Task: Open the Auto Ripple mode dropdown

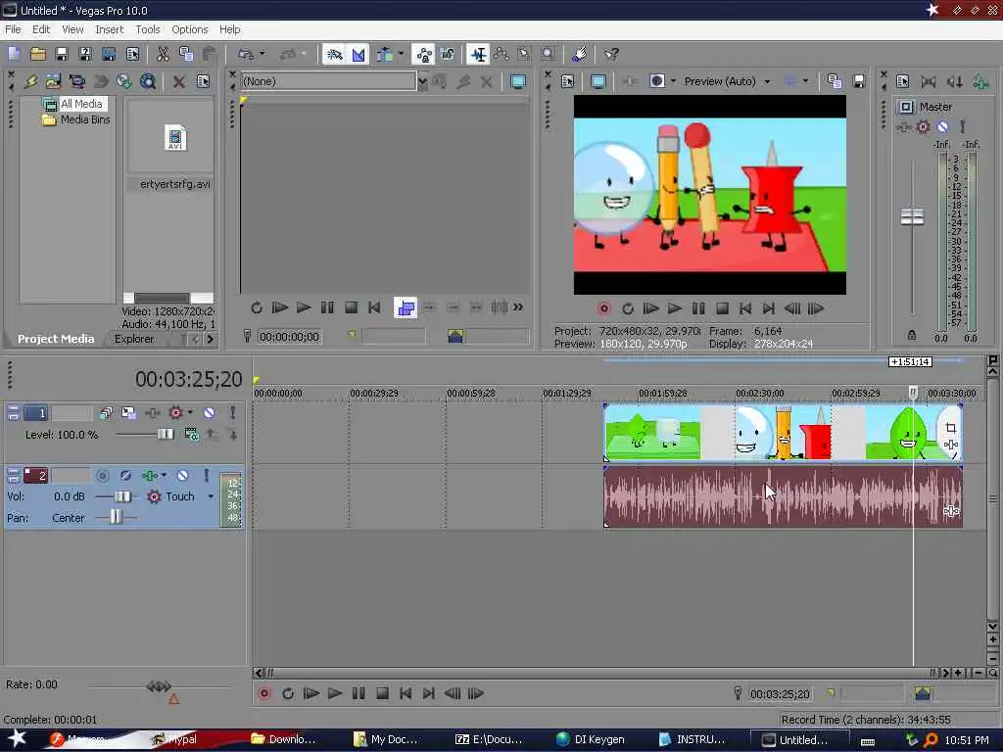Action: (x=401, y=55)
